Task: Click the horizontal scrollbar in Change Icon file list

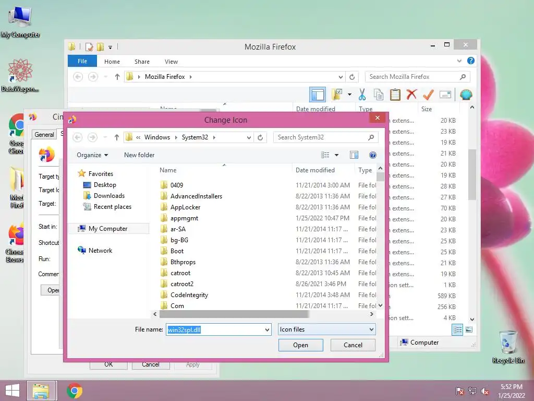Action: coord(234,314)
